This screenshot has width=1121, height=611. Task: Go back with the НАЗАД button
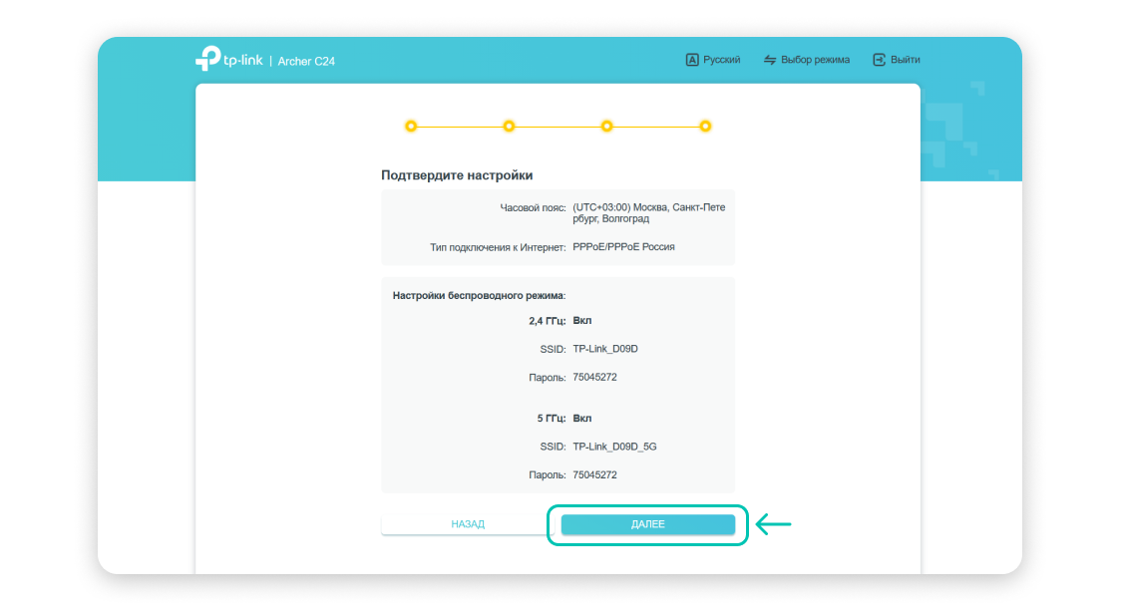[x=468, y=524]
